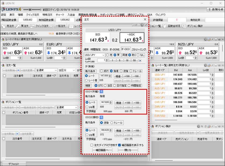225x166 pixels.
Task: Open クイック注文 from the toolbar
Action: click(x=39, y=26)
